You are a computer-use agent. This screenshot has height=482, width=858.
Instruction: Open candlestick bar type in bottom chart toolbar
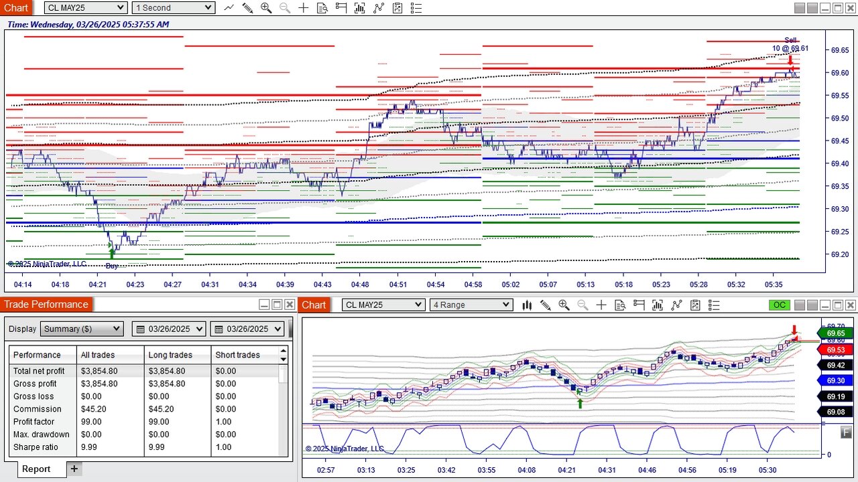pos(527,305)
